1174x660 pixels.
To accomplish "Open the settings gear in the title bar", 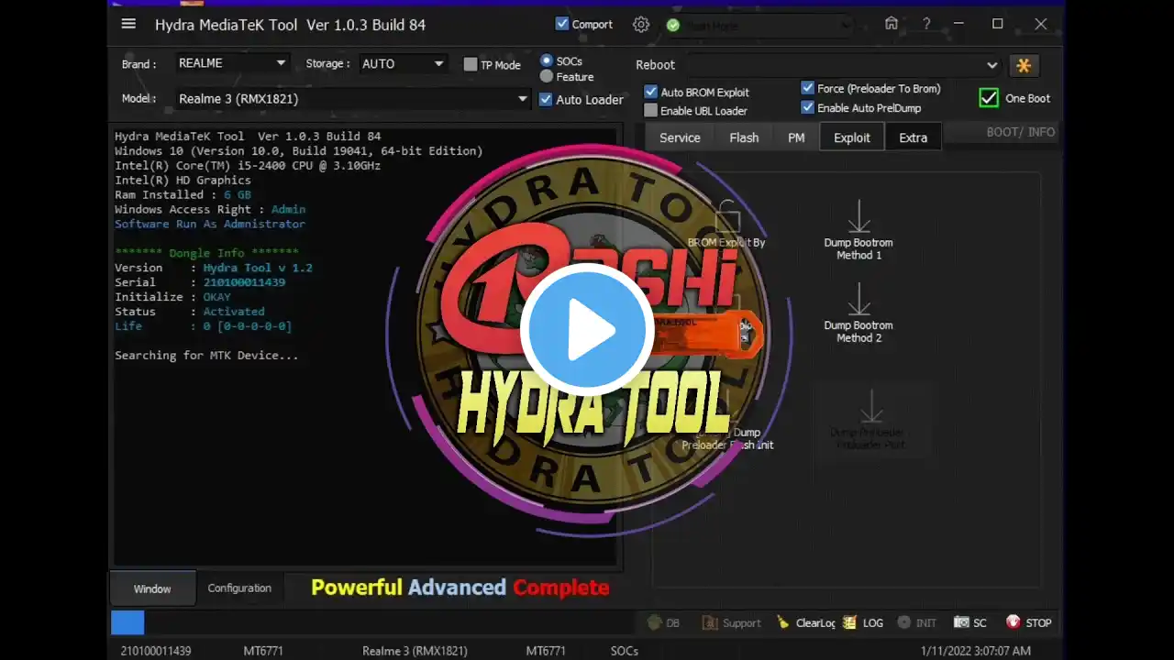I will point(641,25).
